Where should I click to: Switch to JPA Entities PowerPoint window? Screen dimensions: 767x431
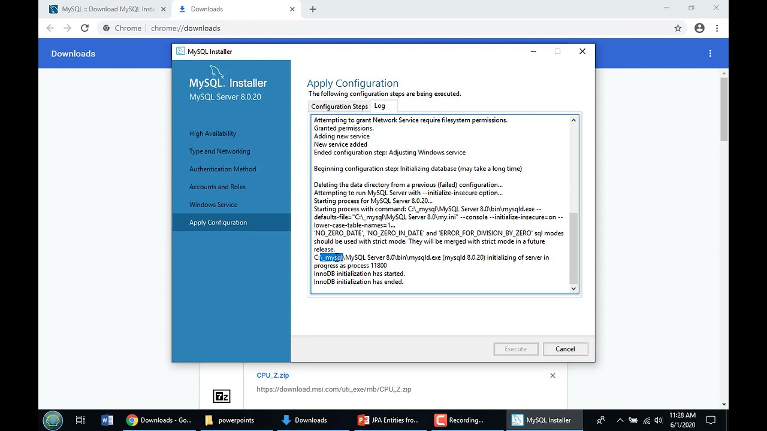(x=389, y=420)
